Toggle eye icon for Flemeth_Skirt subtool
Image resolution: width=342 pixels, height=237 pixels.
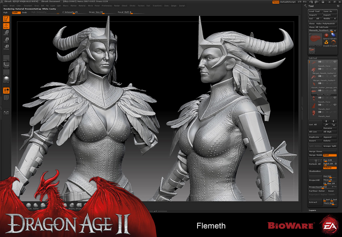(335, 105)
